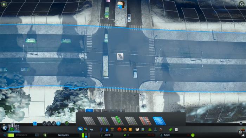Screen dimensions: 246x138
Task: Click the junction sign icon at intersection
Action: click(120, 56)
